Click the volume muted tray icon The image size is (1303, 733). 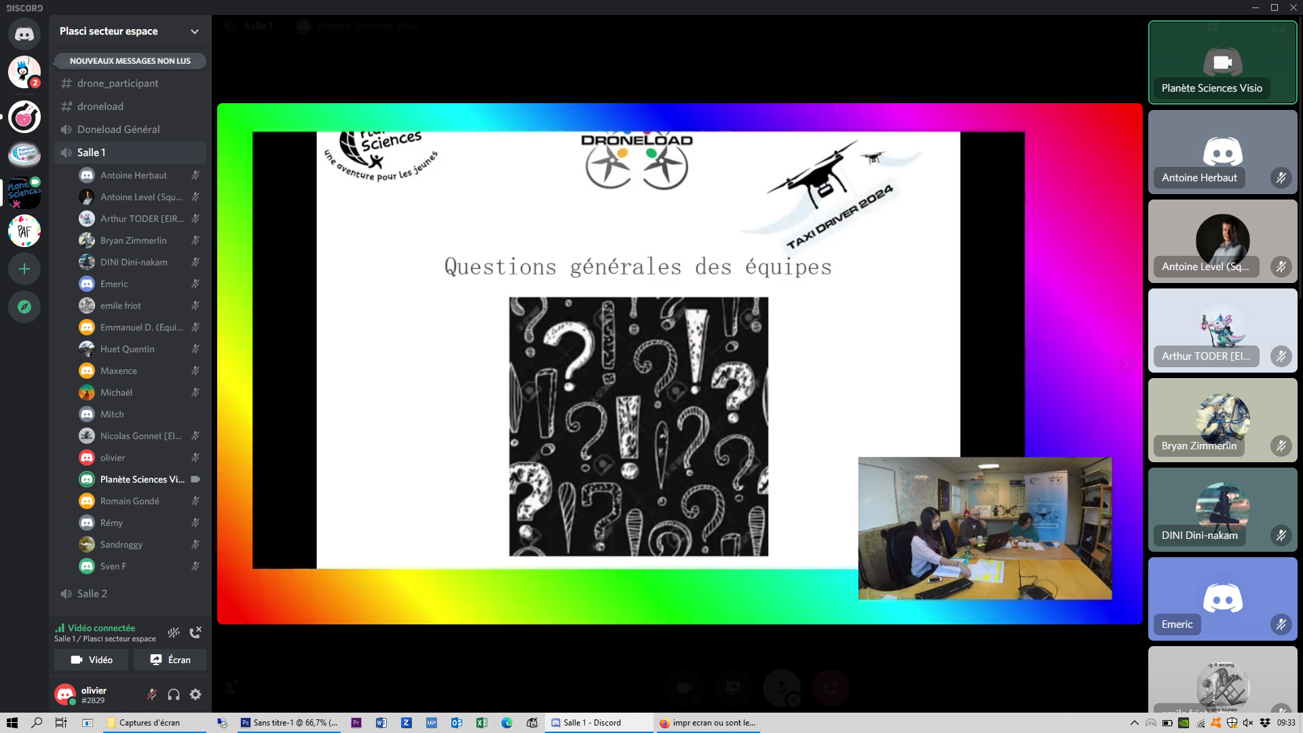pyautogui.click(x=1249, y=723)
